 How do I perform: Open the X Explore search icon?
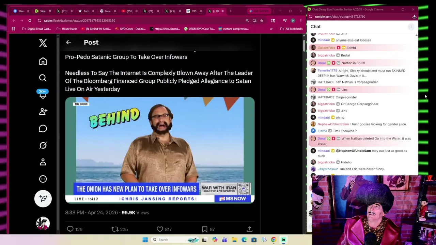[43, 78]
